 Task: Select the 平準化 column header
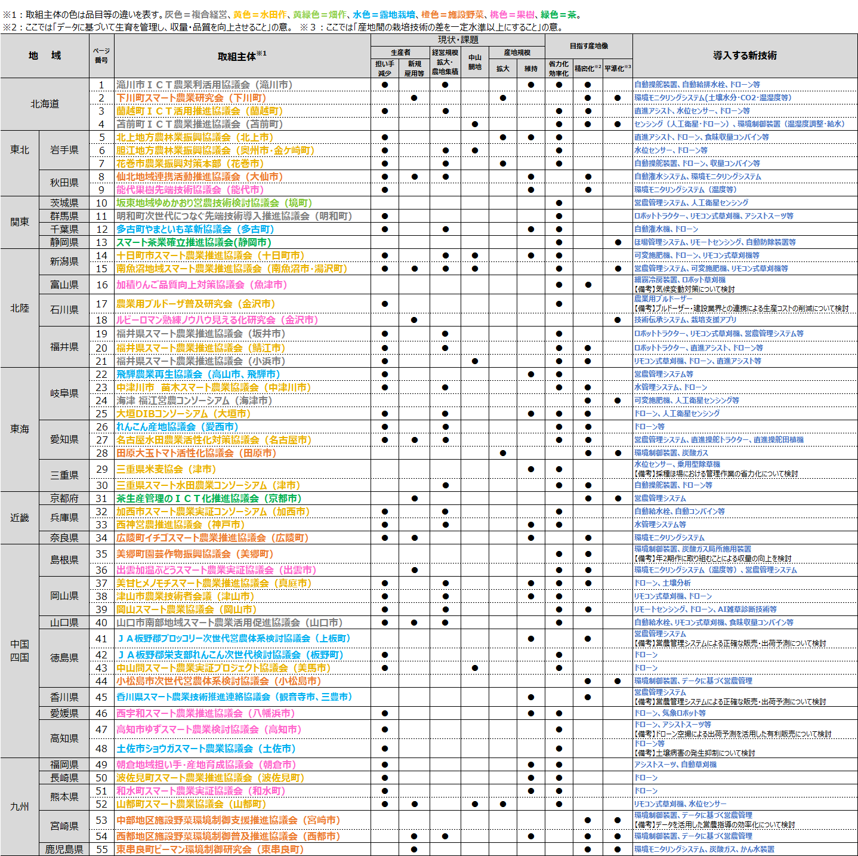point(617,69)
